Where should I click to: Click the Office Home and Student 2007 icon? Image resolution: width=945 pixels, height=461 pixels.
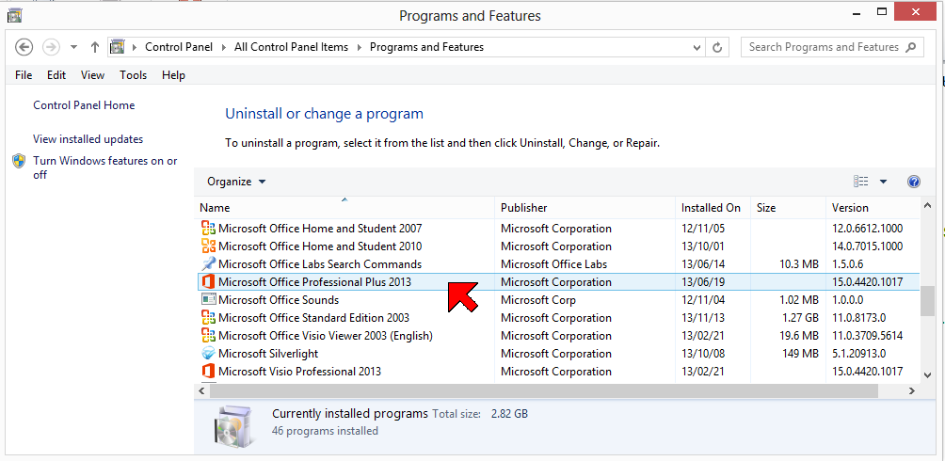[x=209, y=229]
